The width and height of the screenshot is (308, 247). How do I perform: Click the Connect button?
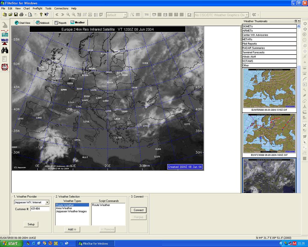point(138,210)
